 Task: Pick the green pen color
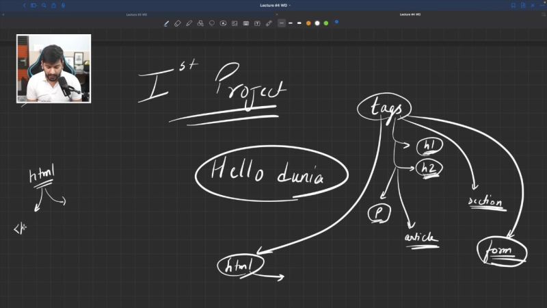pyautogui.click(x=326, y=23)
